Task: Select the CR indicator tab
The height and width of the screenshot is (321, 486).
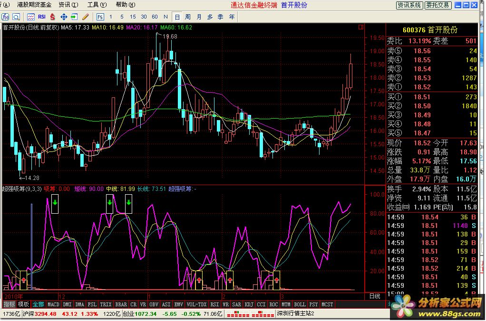Action: pos(133,304)
